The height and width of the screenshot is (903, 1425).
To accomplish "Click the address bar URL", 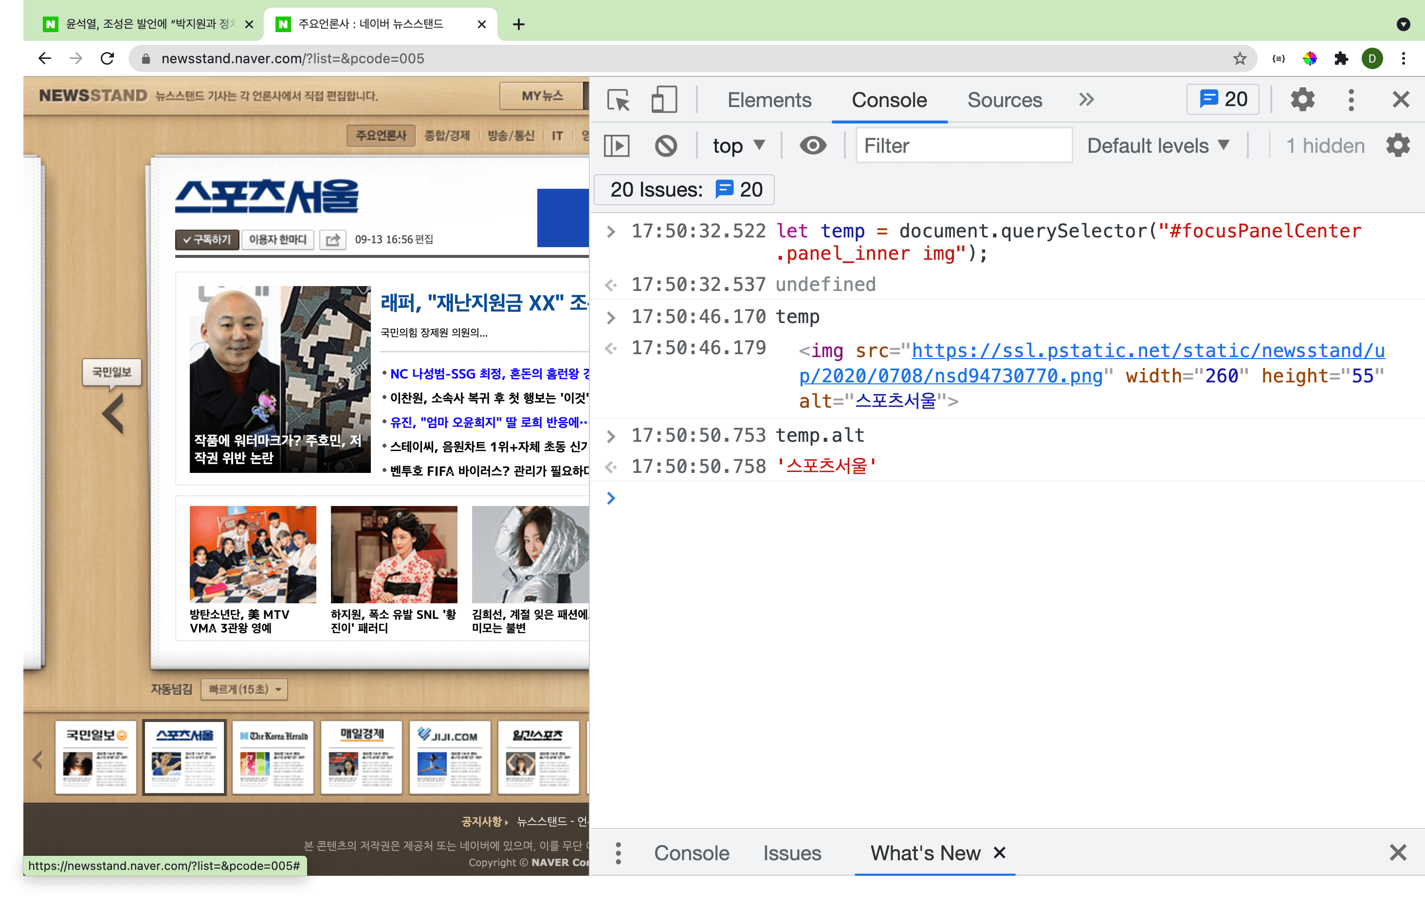I will (292, 58).
